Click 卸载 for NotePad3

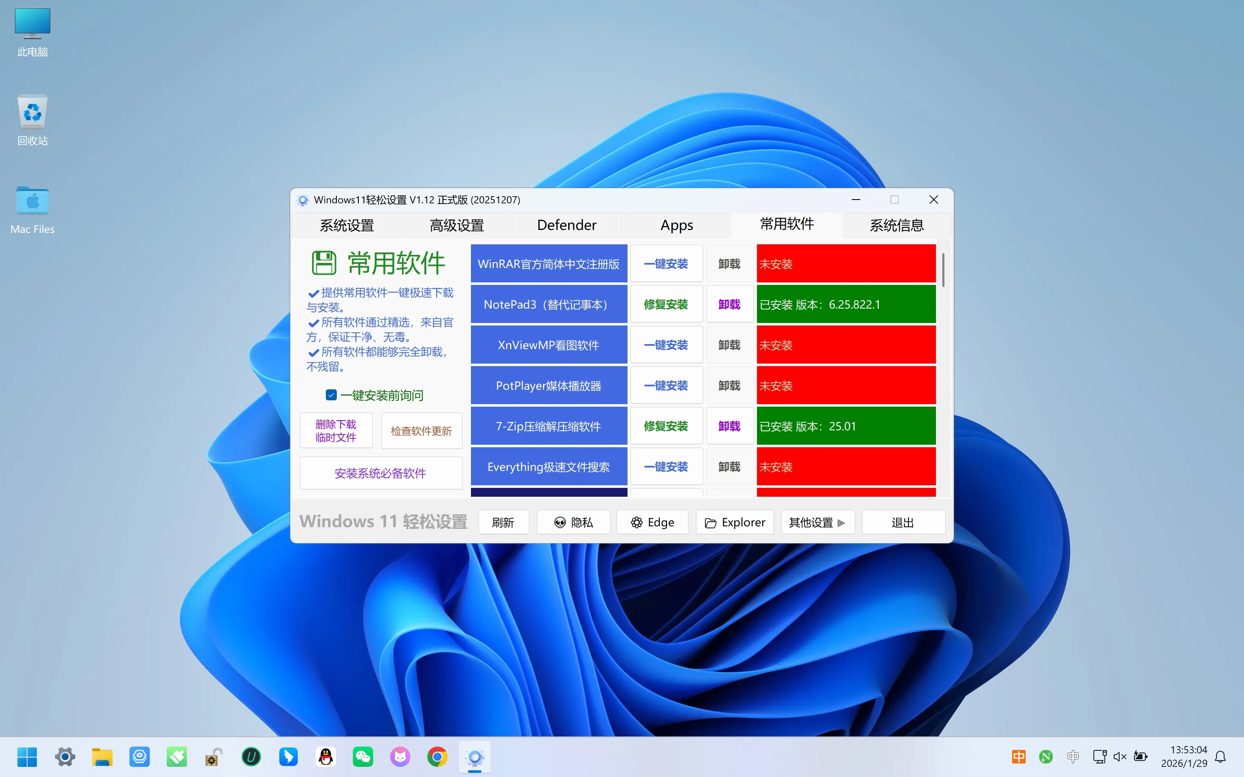[x=729, y=304]
